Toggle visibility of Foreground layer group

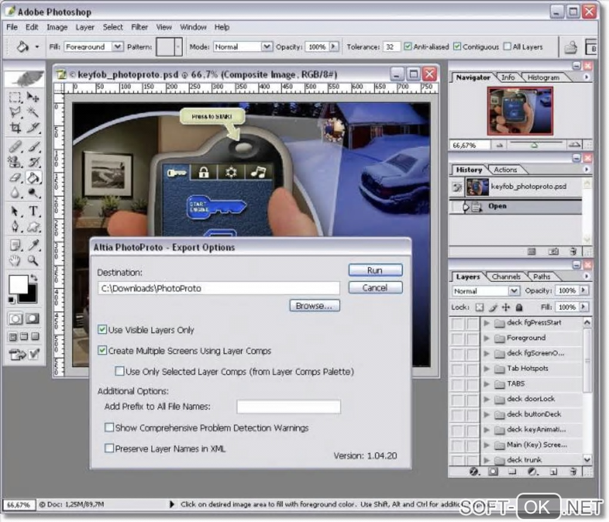(457, 338)
